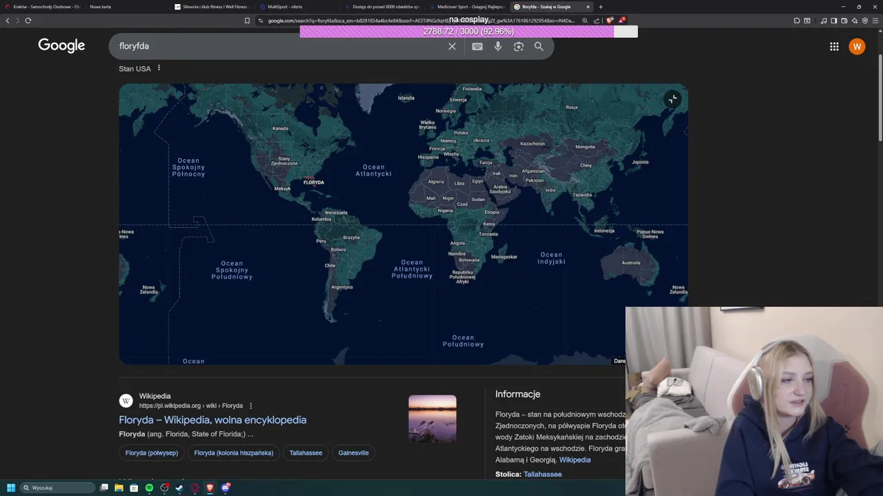Go forward in browser history
883x496 pixels.
[18, 21]
